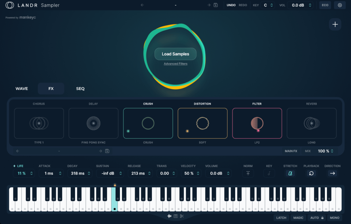The image size is (351, 224).
Task: Click REDO
Action: pos(243,5)
